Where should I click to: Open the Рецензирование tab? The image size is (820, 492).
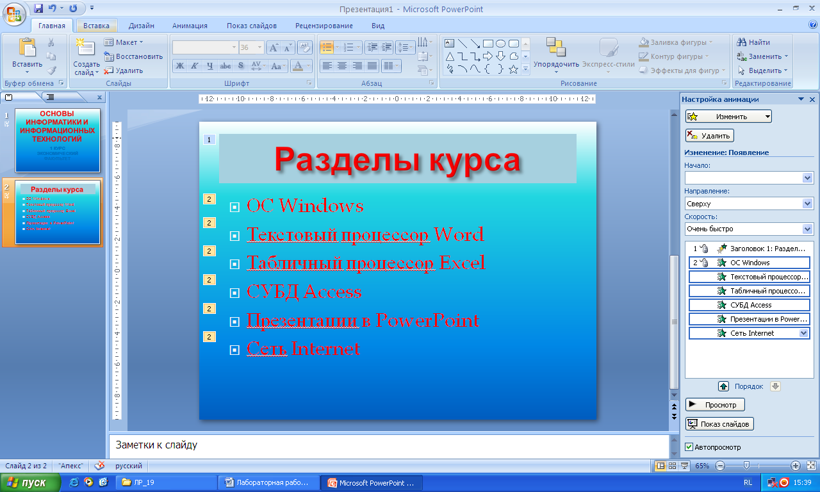click(x=324, y=26)
